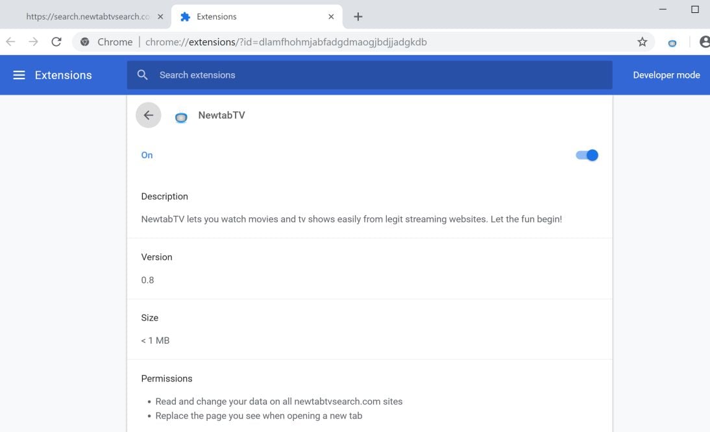Click version number 0.8
This screenshot has height=432, width=710.
147,280
